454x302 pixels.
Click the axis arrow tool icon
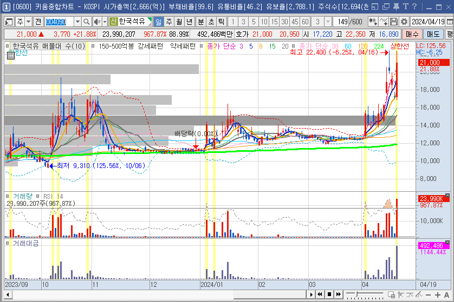(401, 295)
